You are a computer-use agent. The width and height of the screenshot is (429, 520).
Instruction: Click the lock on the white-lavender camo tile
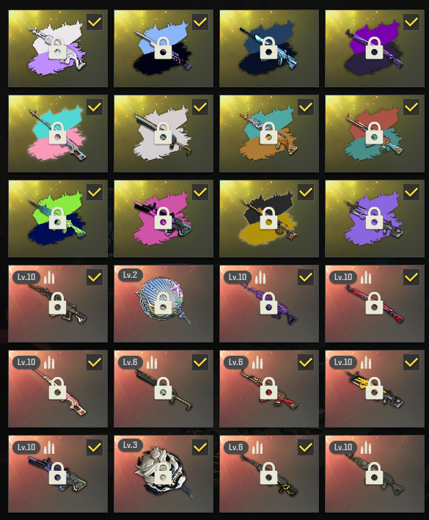click(57, 48)
